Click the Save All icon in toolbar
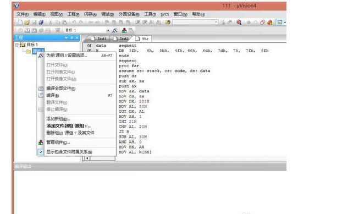This screenshot has width=337, height=214. pos(41,22)
